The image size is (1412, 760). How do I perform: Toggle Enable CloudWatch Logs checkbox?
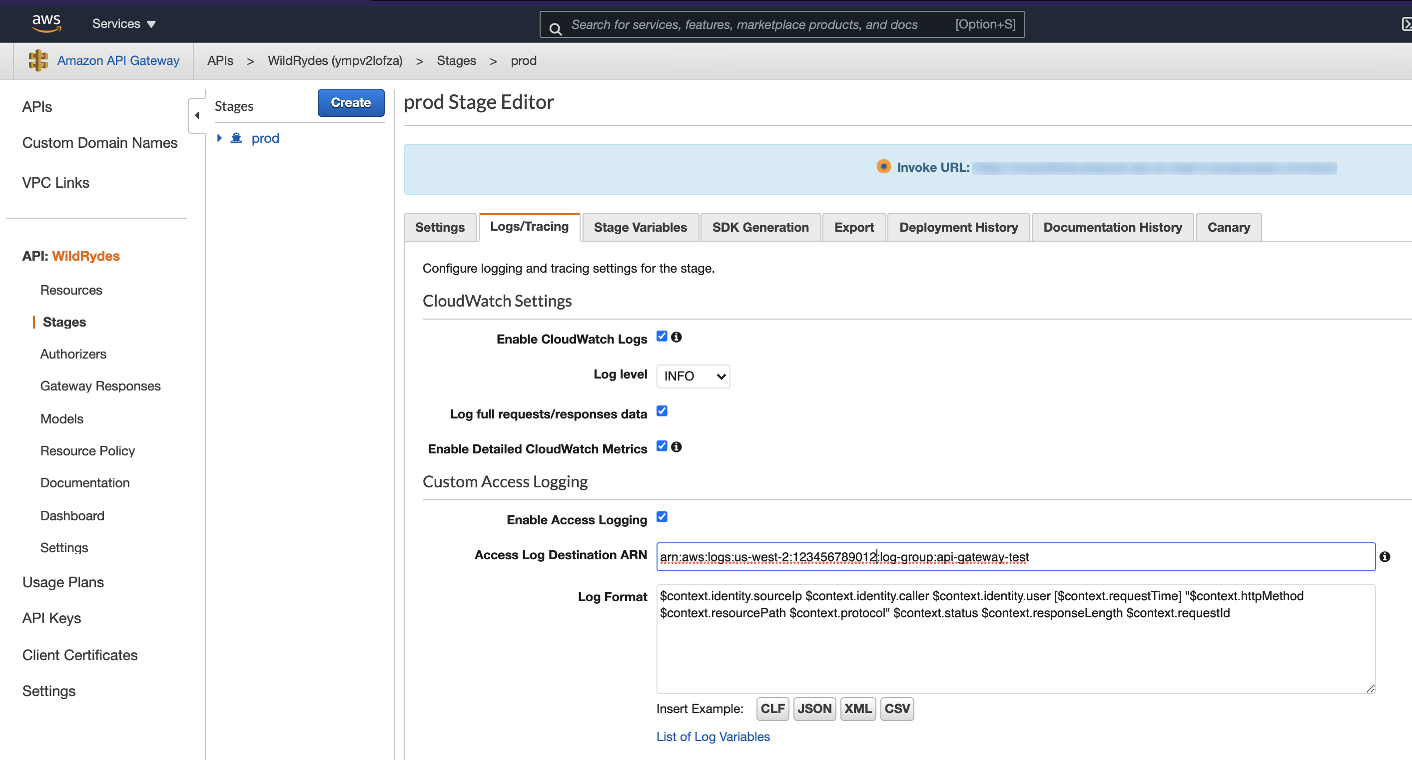pyautogui.click(x=662, y=336)
